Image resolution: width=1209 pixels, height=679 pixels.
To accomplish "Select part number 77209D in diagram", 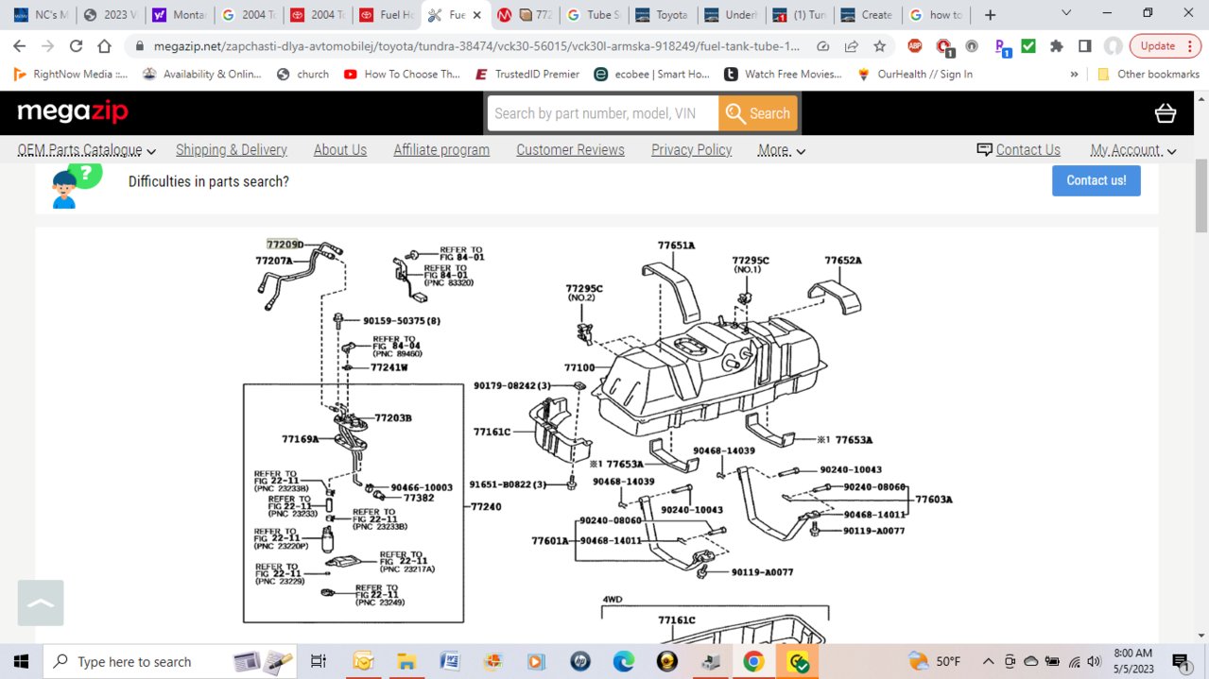I will [285, 245].
